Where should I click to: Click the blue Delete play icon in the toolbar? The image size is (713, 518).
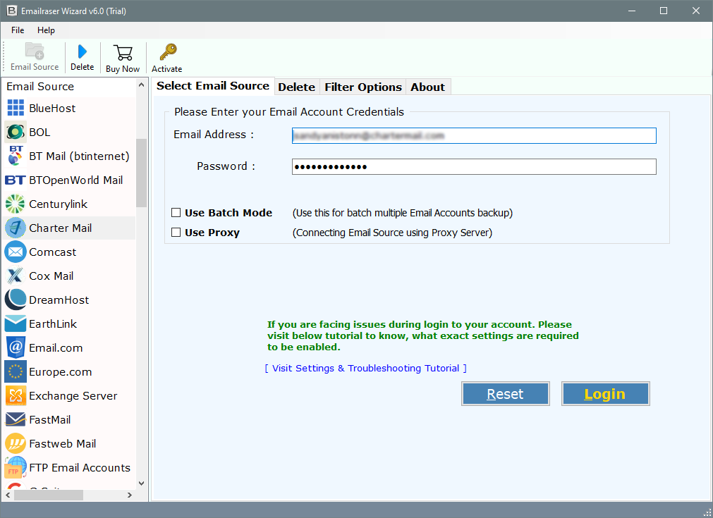click(x=83, y=51)
